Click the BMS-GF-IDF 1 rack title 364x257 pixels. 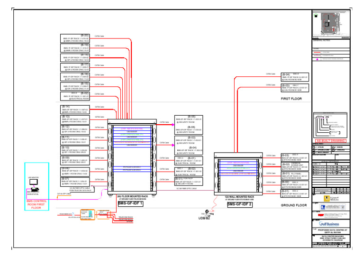pos(130,203)
